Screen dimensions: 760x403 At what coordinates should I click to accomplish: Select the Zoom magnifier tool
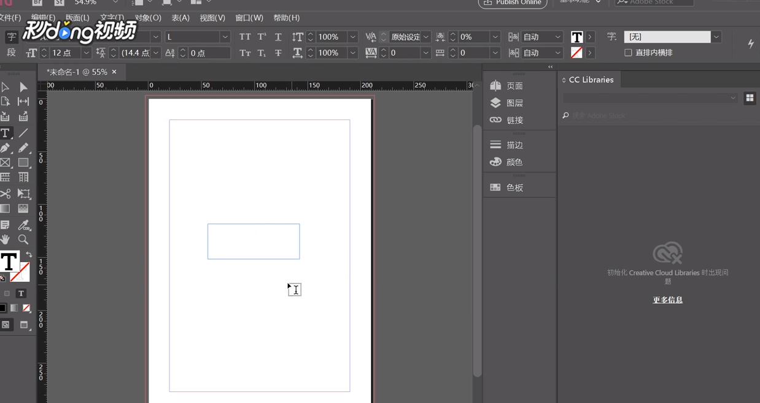pyautogui.click(x=23, y=239)
